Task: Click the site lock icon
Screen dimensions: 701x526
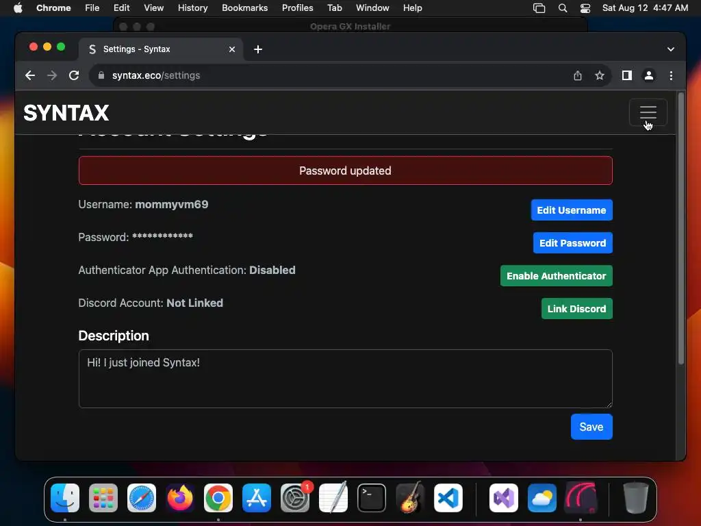Action: point(101,75)
